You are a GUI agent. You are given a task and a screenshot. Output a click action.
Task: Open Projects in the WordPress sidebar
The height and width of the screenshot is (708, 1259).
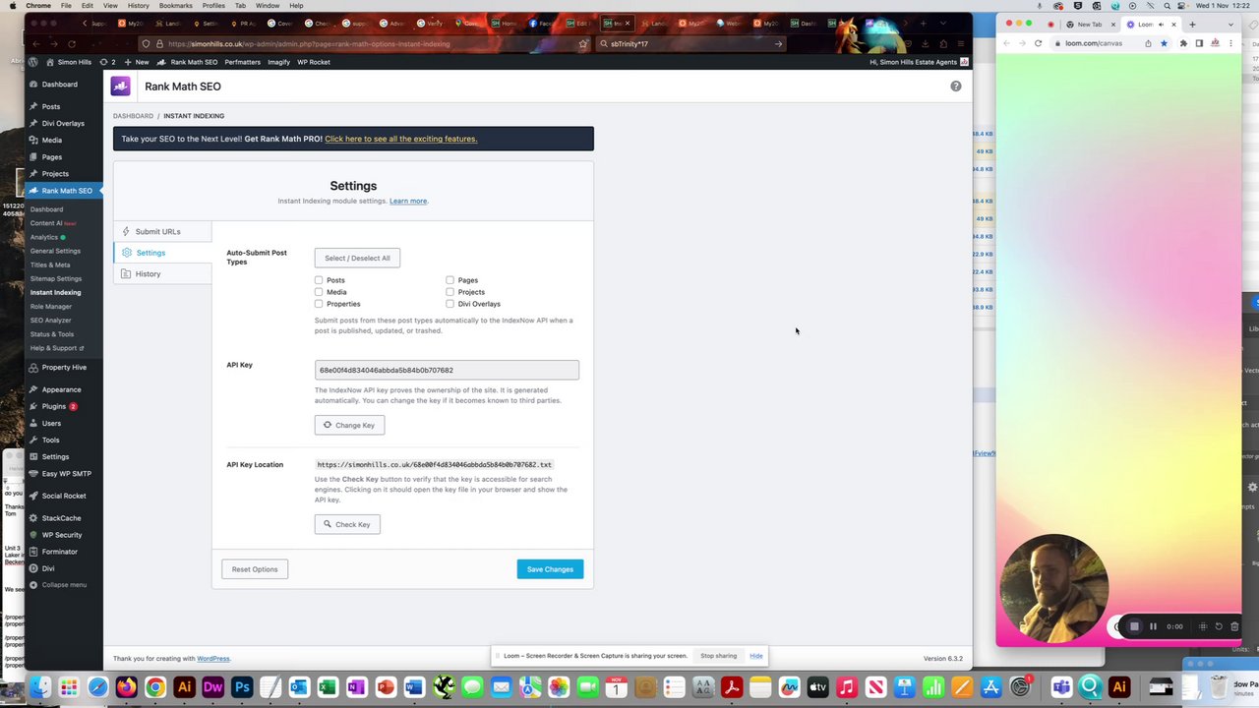point(55,173)
